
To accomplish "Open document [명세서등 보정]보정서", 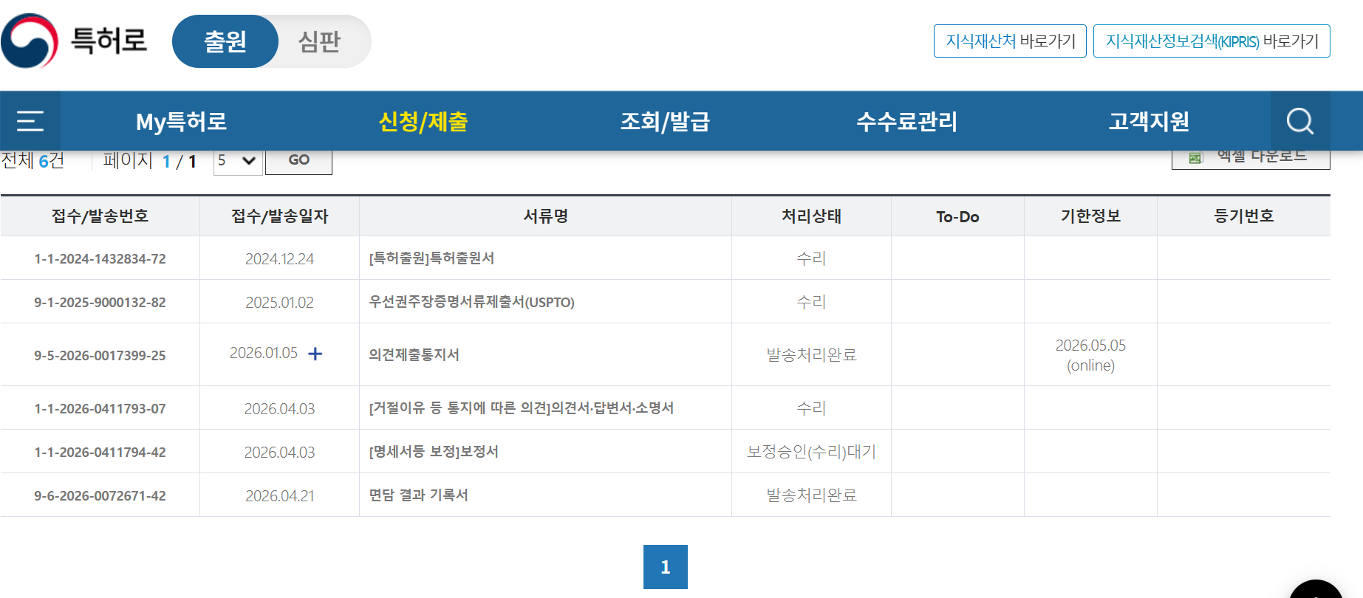I will [434, 451].
